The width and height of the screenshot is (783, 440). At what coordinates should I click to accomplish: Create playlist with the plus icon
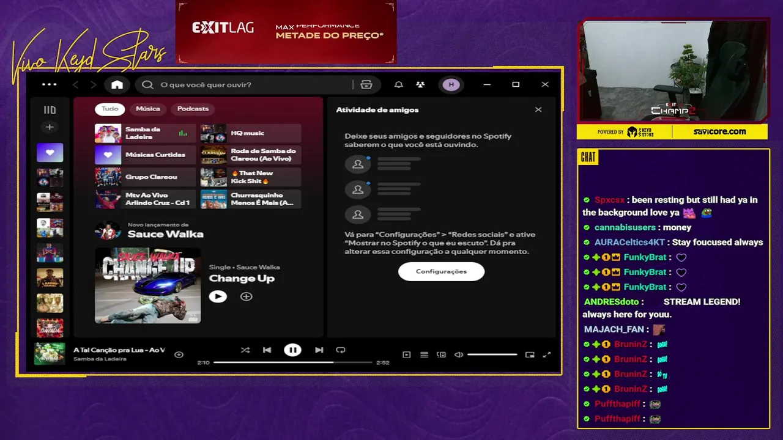click(50, 127)
